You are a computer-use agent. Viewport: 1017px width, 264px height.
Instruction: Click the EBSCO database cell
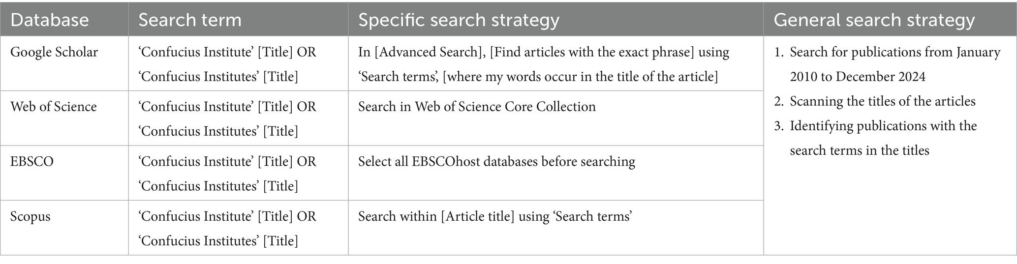coord(32,161)
